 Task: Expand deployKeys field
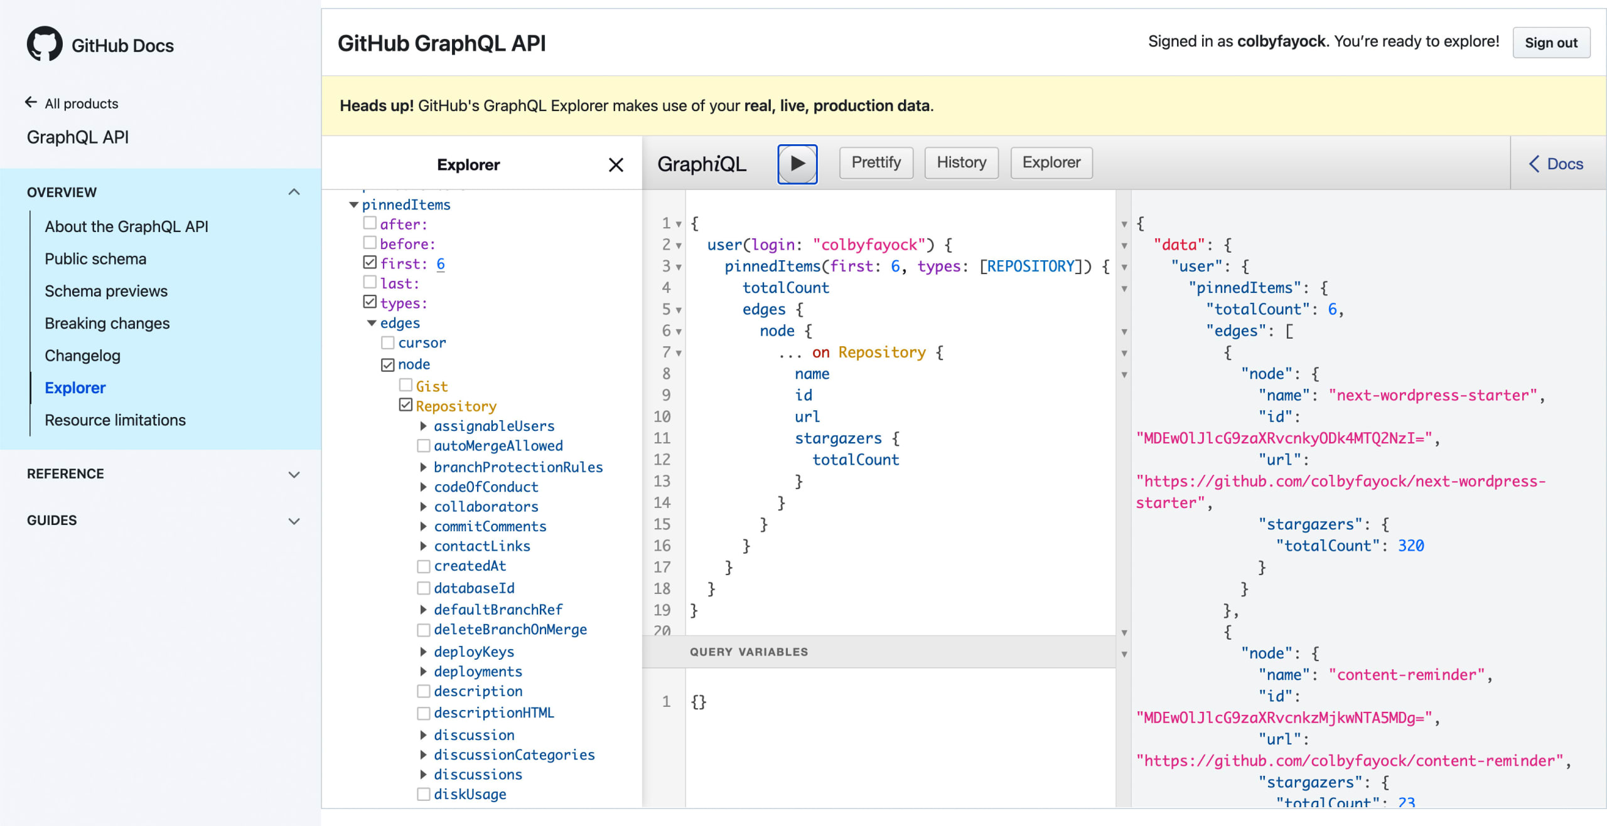[x=423, y=652]
